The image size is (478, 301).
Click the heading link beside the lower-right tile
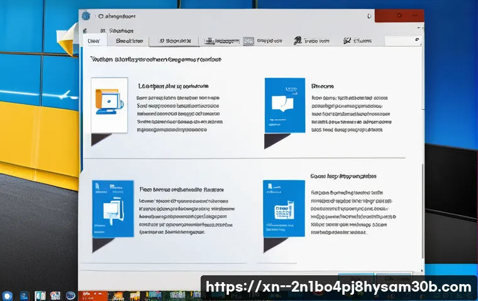click(343, 177)
